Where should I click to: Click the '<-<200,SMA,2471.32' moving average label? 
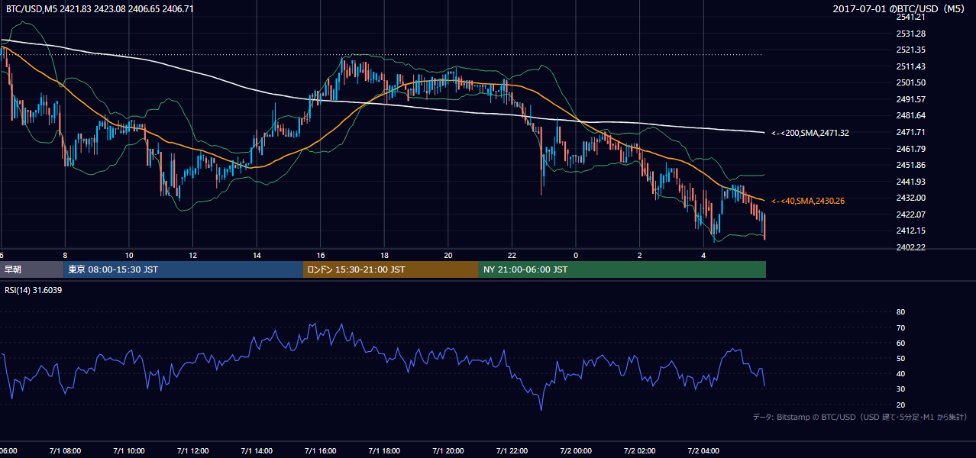pyautogui.click(x=810, y=133)
